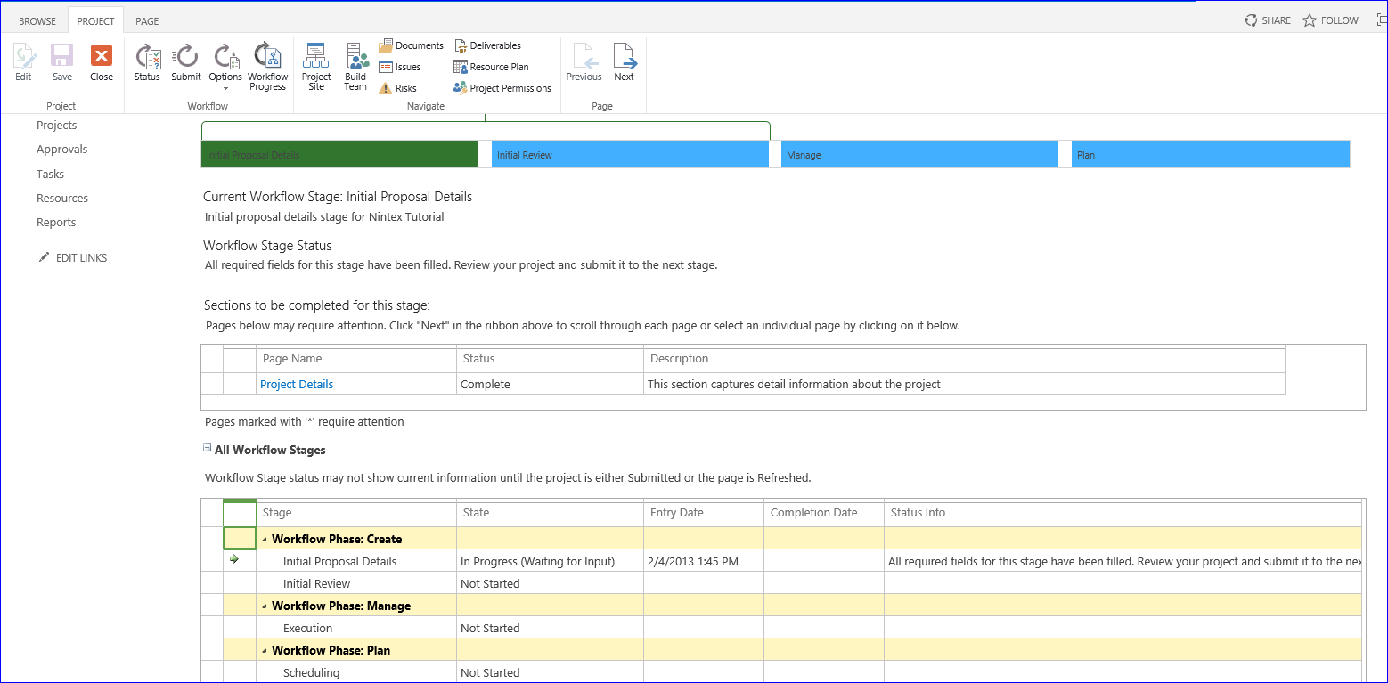Open the workflow Status icon

tap(147, 62)
